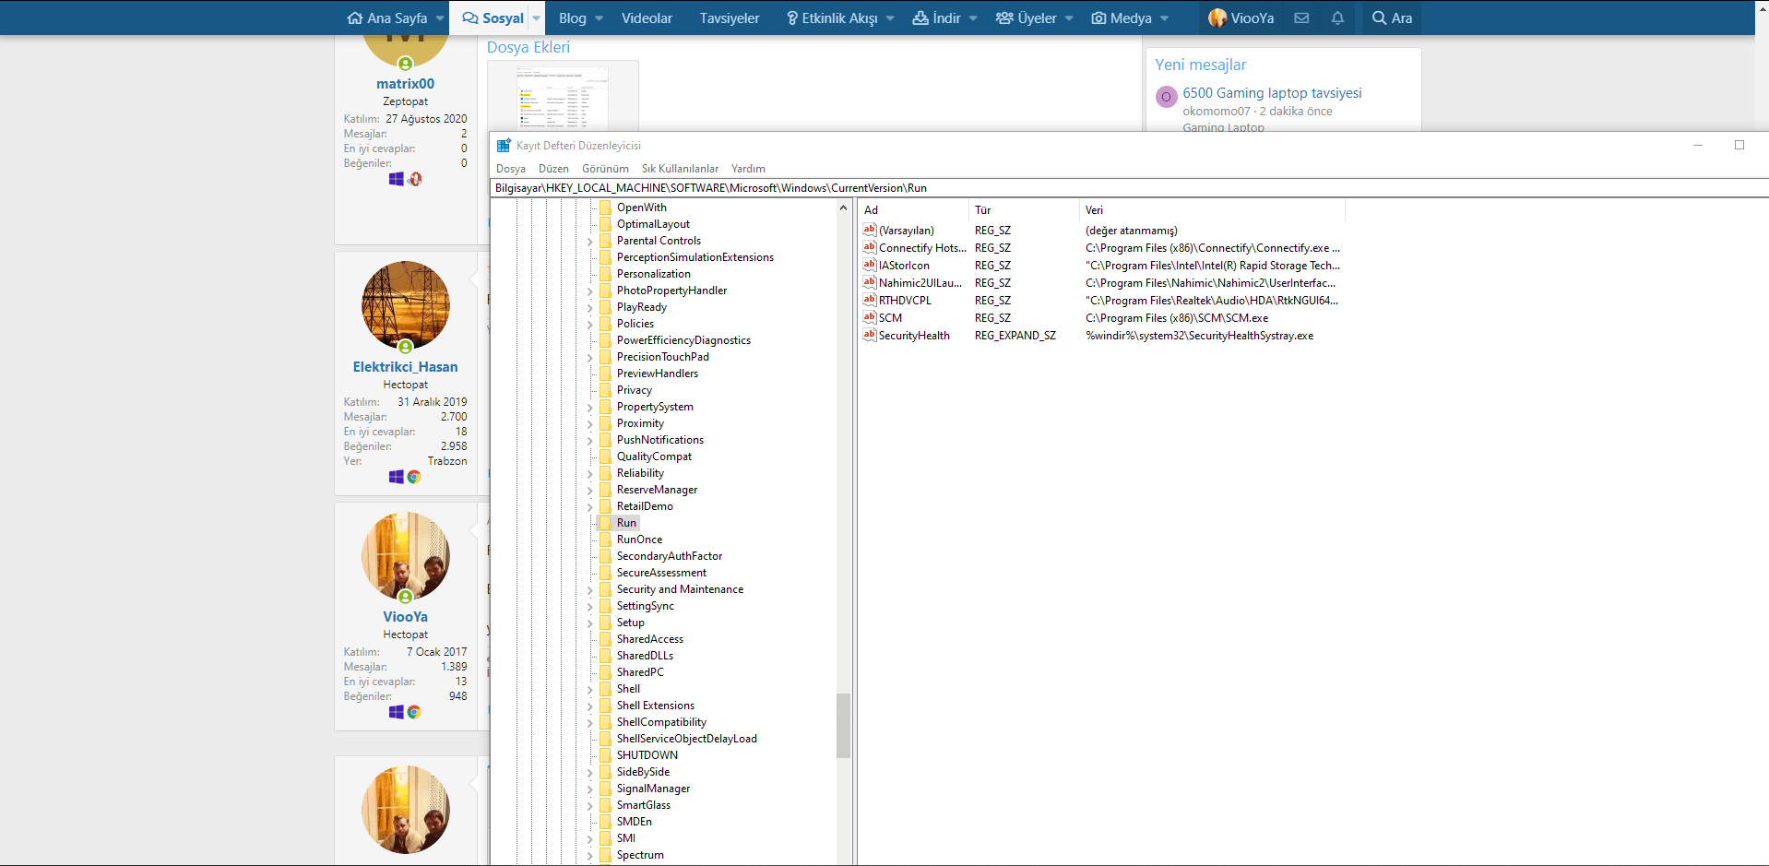Click the Shell Extensions folder icon
This screenshot has height=866, width=1769.
[x=605, y=706]
